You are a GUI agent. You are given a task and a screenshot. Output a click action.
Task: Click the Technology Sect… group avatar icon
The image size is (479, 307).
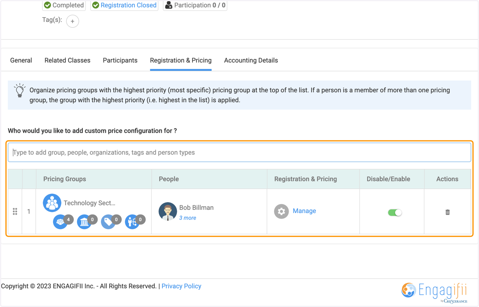tap(52, 203)
